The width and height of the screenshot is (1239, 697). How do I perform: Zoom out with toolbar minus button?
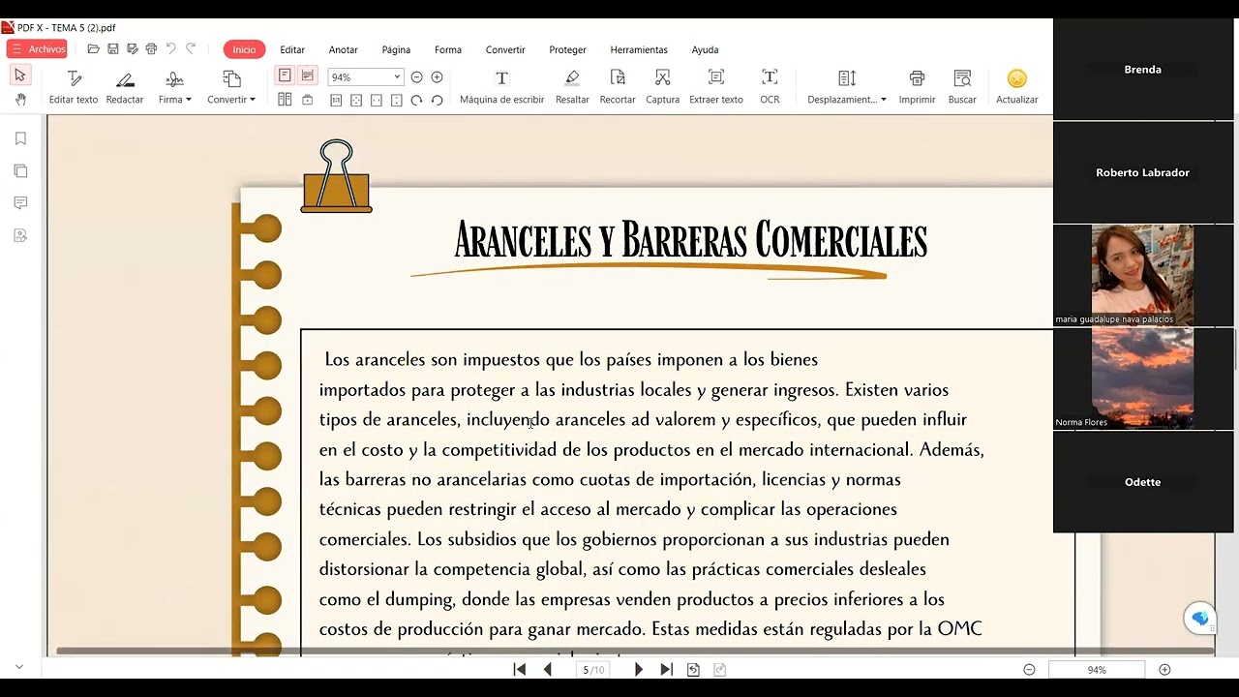coord(416,76)
